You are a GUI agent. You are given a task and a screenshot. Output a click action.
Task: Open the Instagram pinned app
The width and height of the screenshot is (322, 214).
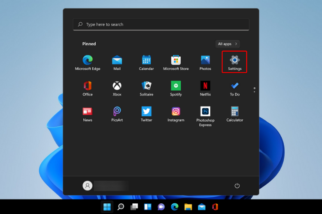176,113
